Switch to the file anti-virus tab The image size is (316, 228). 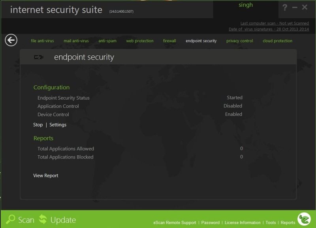42,41
